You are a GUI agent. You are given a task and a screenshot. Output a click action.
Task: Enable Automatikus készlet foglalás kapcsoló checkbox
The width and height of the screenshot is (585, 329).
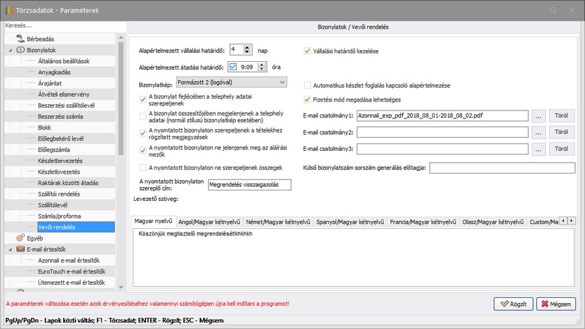click(x=308, y=85)
